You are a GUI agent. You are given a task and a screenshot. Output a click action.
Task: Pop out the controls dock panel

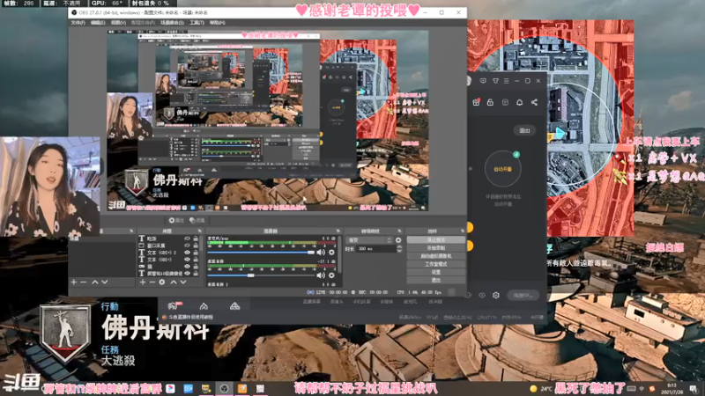pyautogui.click(x=462, y=231)
